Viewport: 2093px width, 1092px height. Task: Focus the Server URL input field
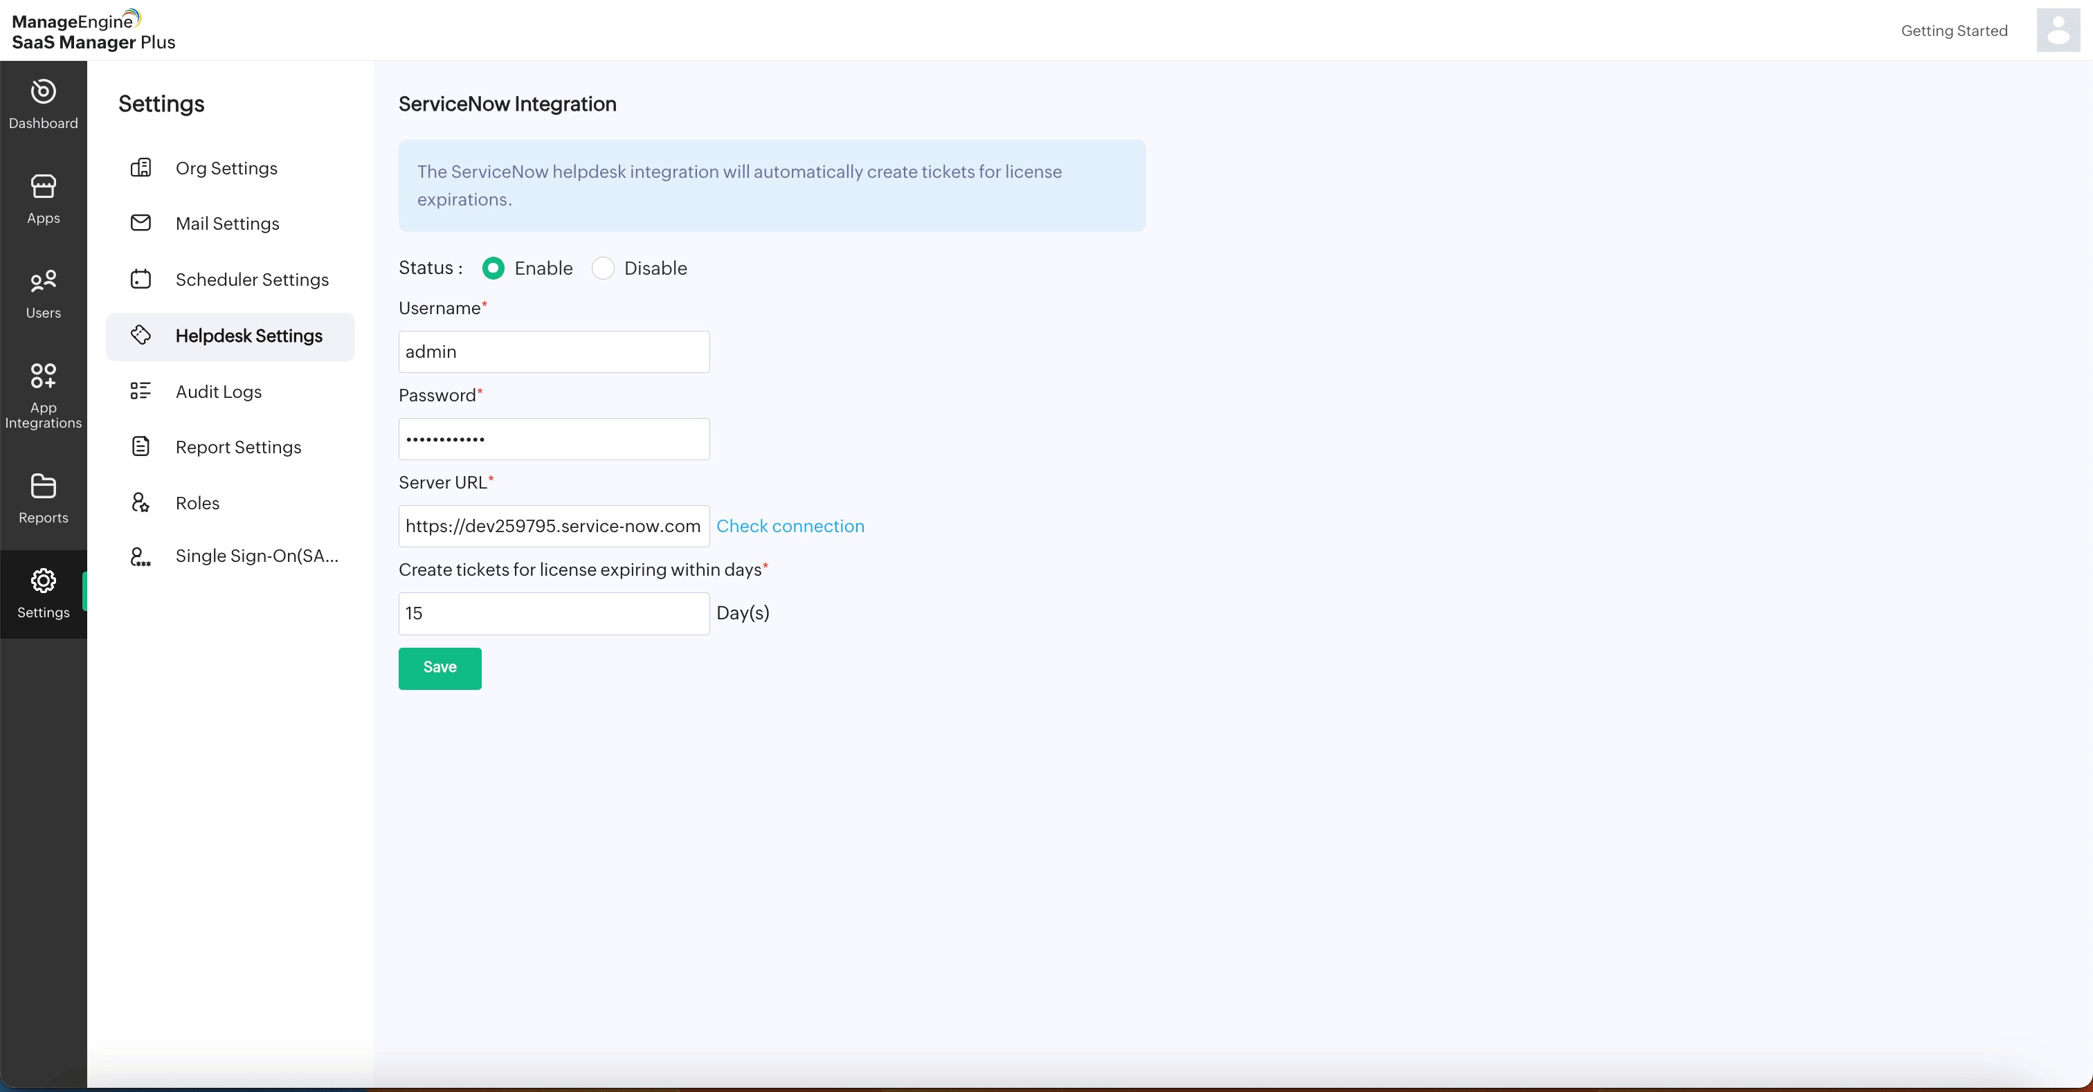(x=553, y=526)
